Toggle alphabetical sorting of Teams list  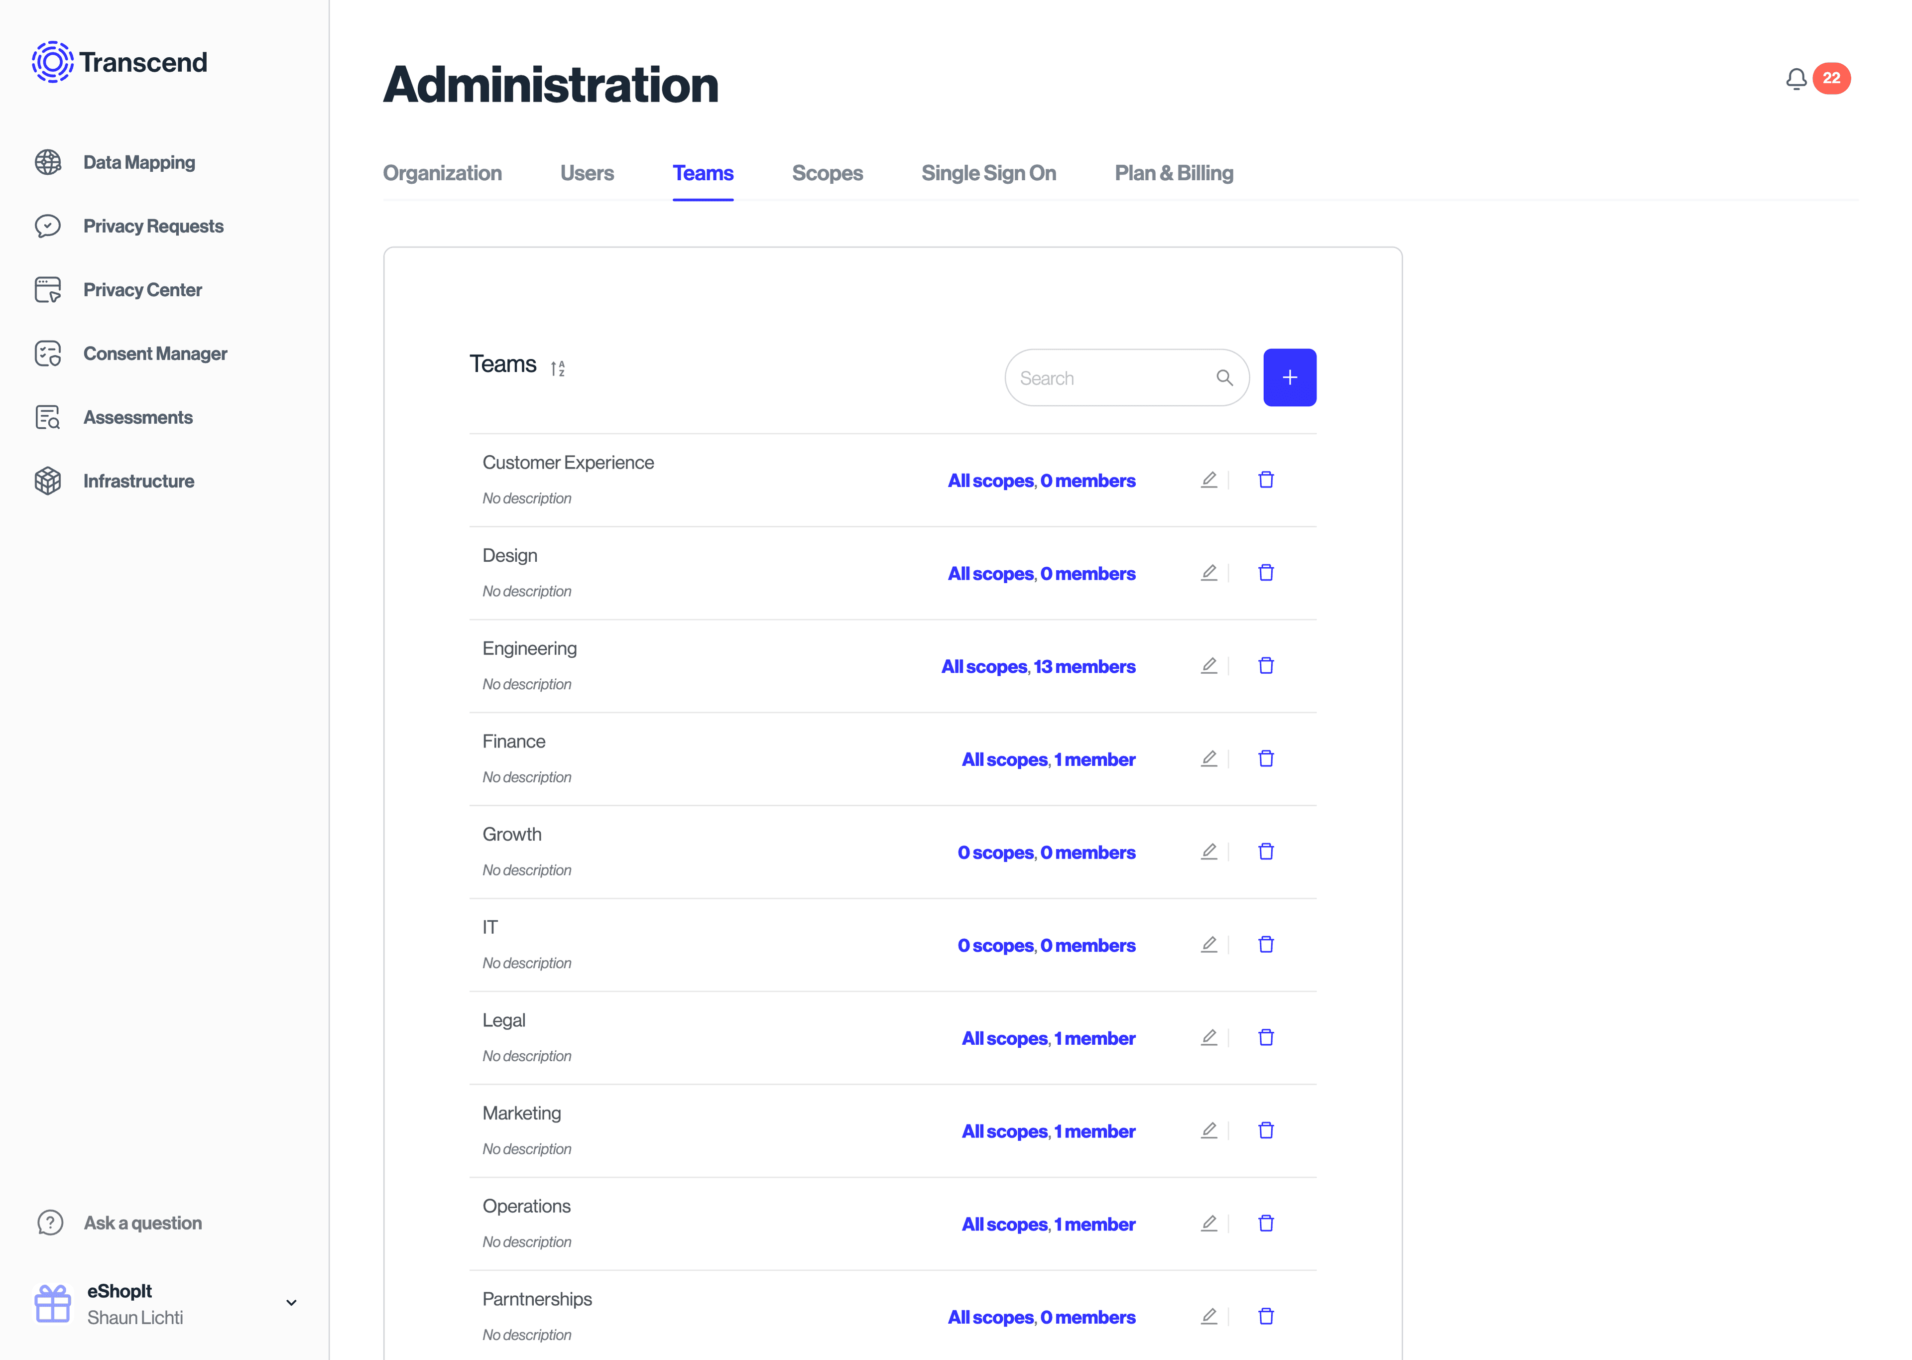point(558,367)
